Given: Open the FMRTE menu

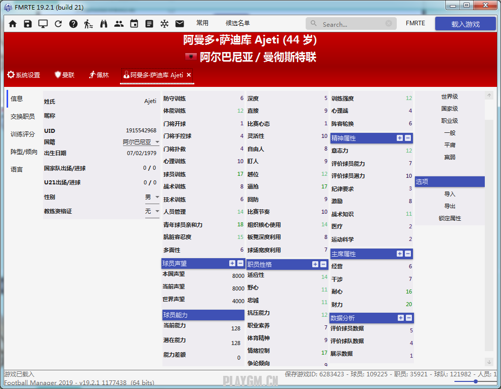Looking at the screenshot, I should tap(415, 23).
